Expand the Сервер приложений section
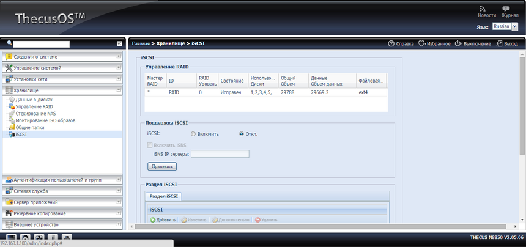 click(119, 202)
